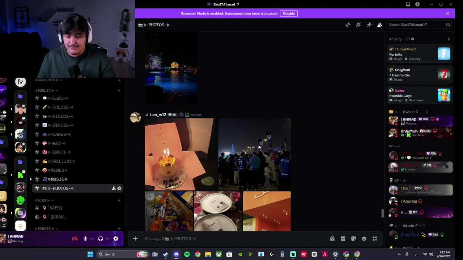
Task: Click Len_w12 username in message
Action: click(x=158, y=115)
